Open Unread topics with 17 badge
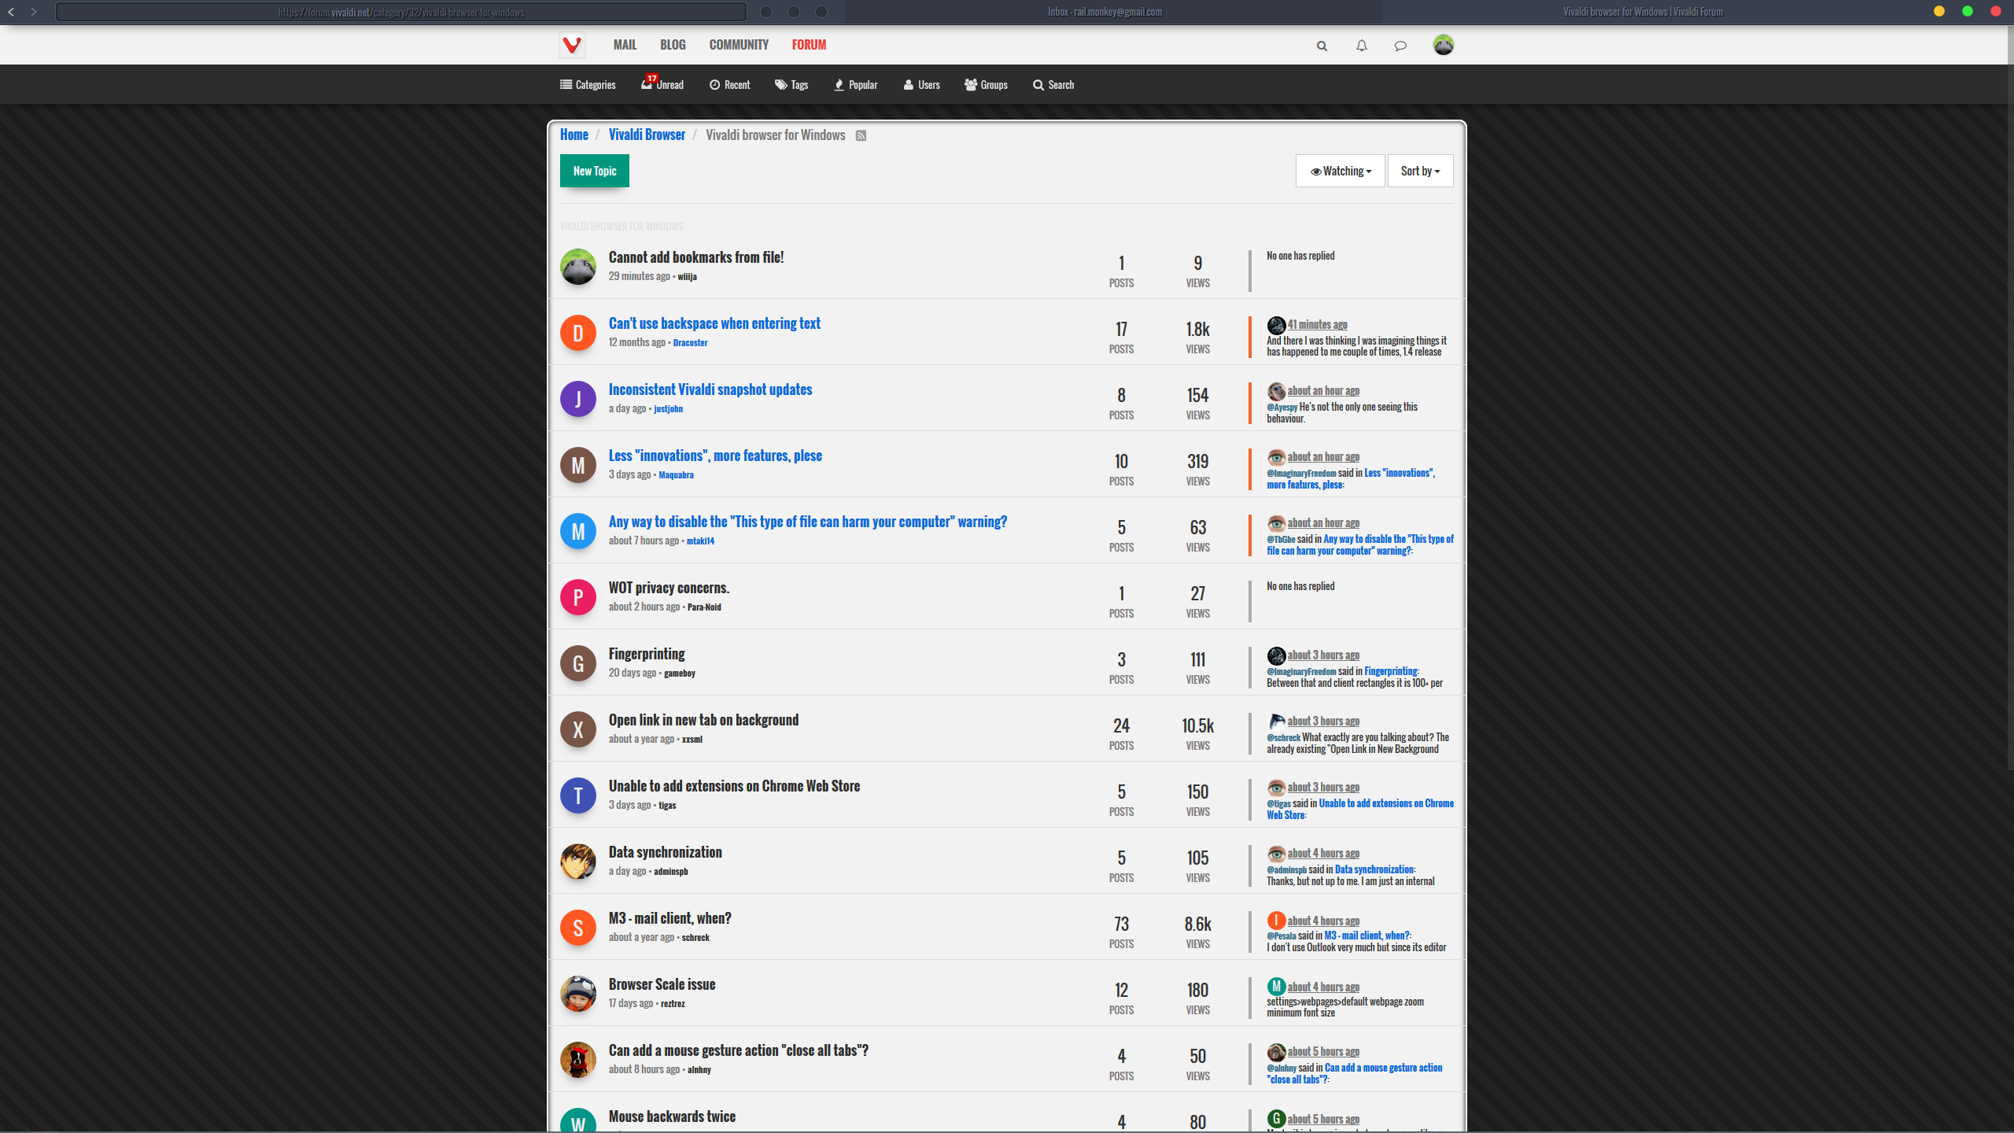2014x1133 pixels. tap(662, 84)
